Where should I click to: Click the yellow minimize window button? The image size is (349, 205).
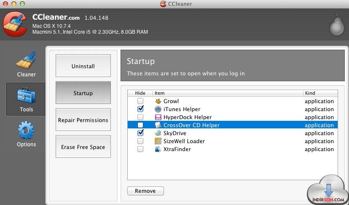point(14,4)
